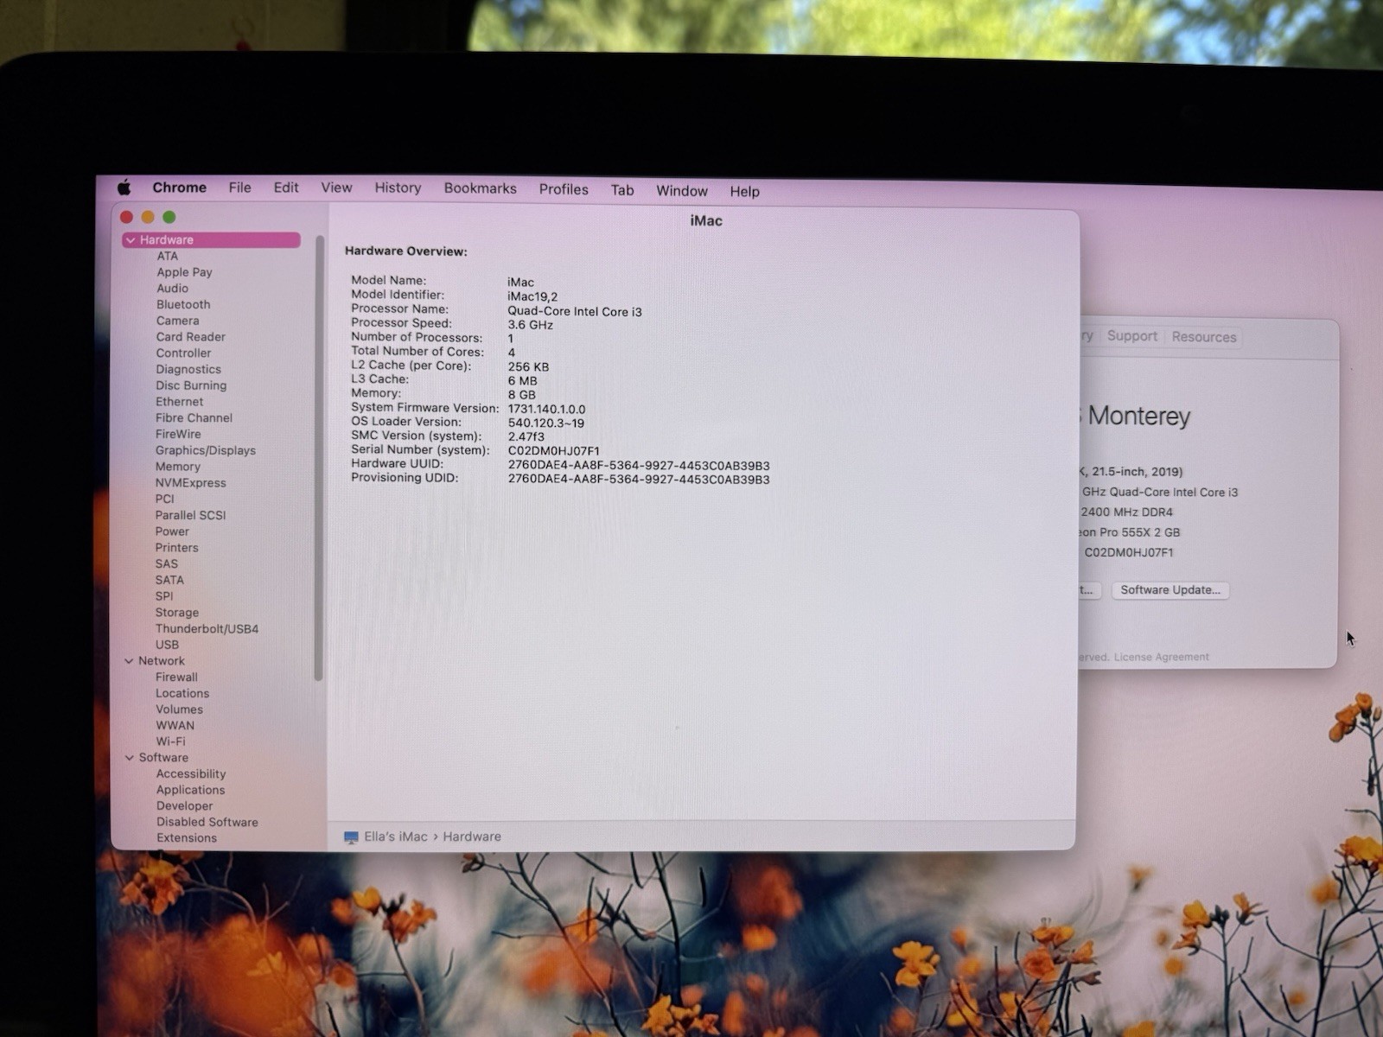Click Ella's iMac in the path bar
The image size is (1383, 1037).
(x=395, y=837)
